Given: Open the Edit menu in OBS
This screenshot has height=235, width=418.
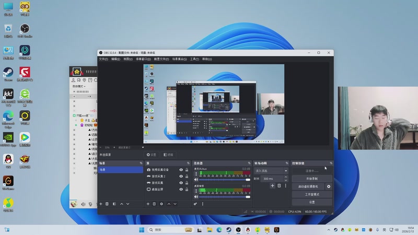Looking at the screenshot, I should [115, 59].
